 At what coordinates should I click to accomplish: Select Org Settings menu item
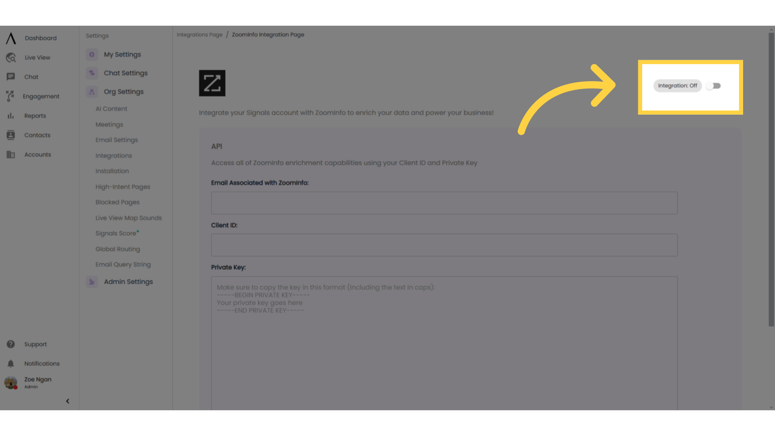(x=124, y=91)
